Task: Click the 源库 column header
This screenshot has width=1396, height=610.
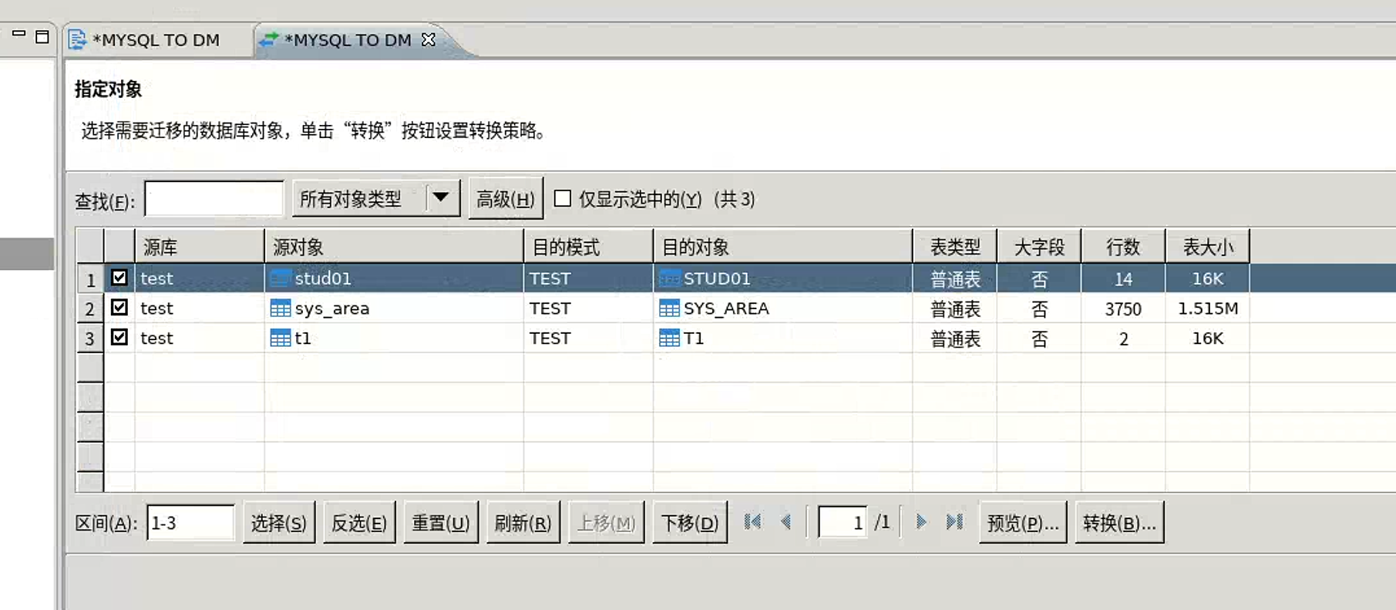Action: click(x=200, y=247)
